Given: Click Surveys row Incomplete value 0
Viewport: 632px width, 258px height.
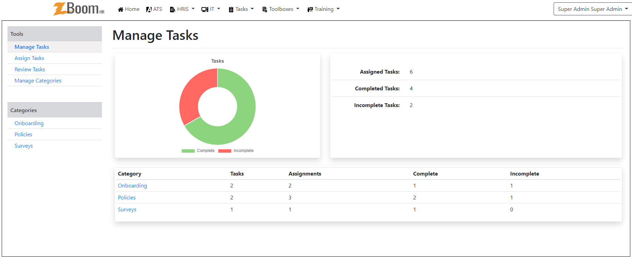Looking at the screenshot, I should tap(512, 210).
